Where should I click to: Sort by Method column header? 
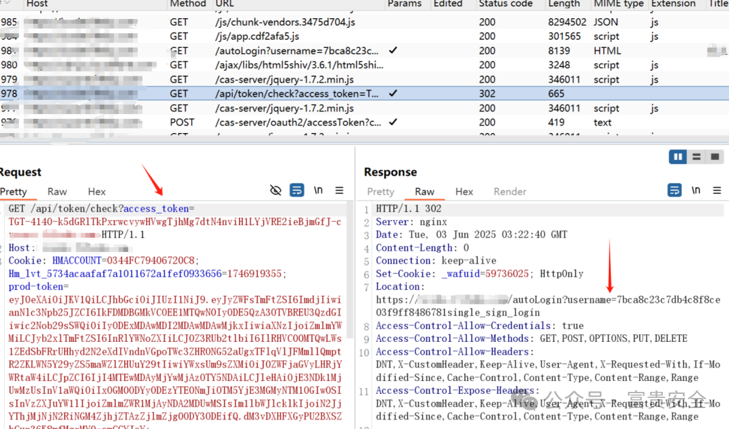coord(188,4)
